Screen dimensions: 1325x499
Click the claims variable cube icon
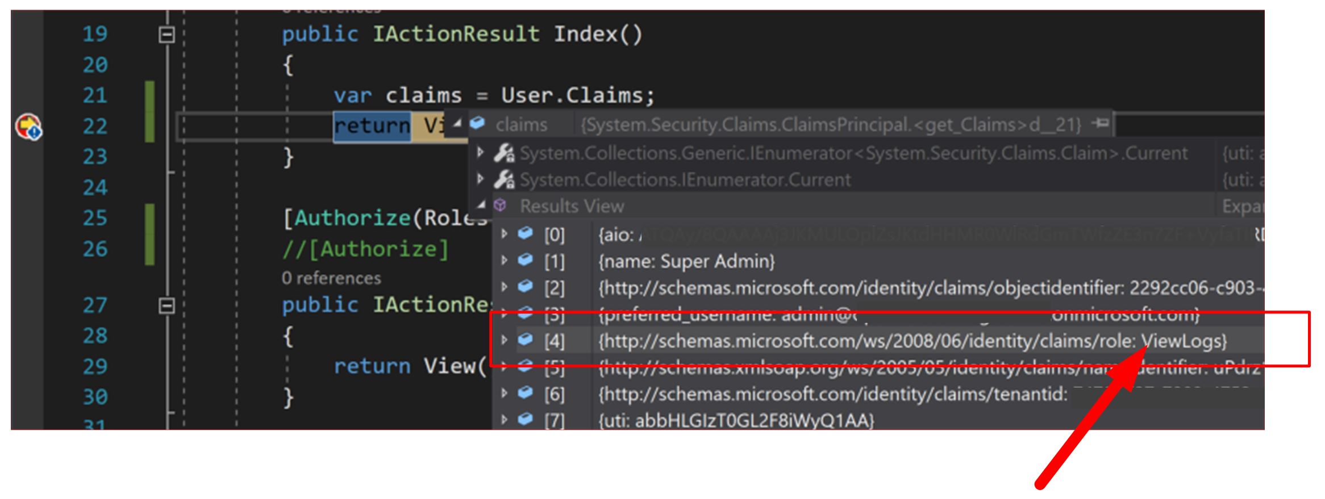coord(477,123)
